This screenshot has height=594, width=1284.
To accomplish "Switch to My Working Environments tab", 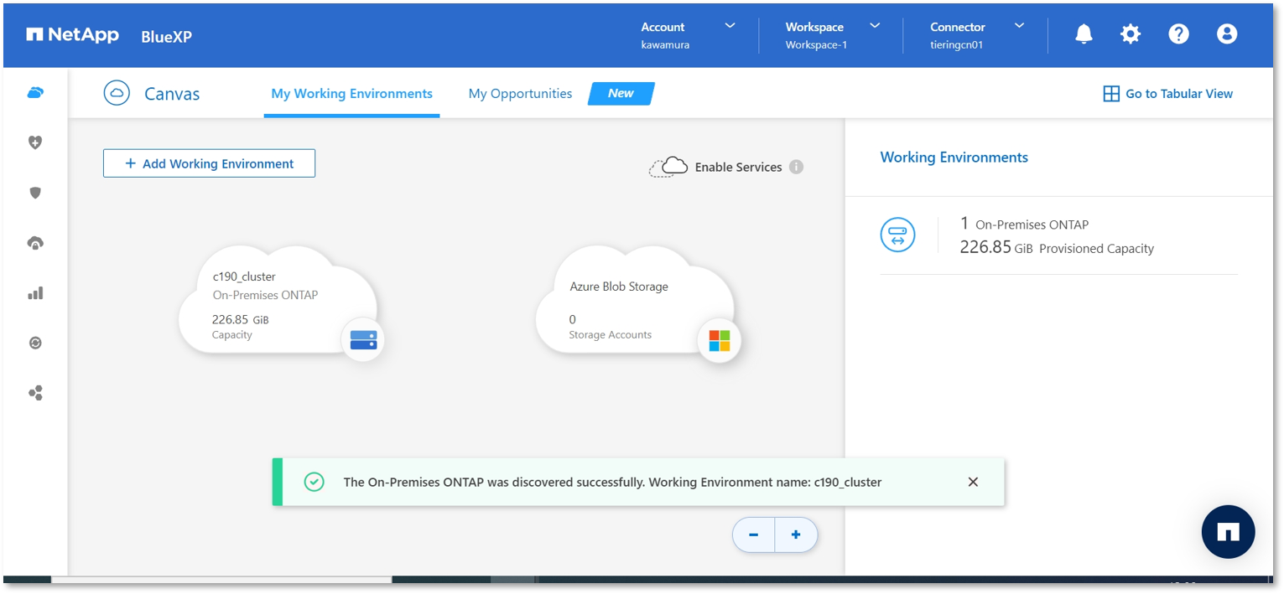I will point(351,94).
